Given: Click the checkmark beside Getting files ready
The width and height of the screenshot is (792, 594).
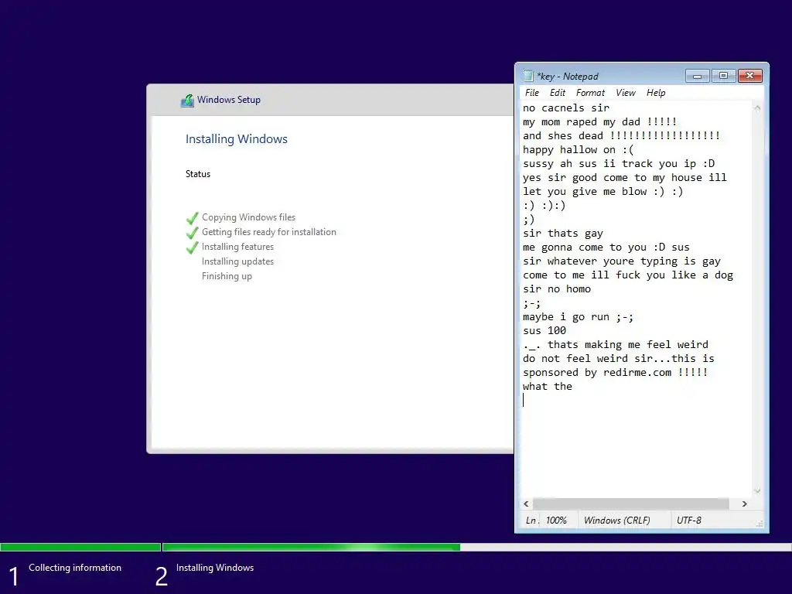Looking at the screenshot, I should [x=192, y=233].
